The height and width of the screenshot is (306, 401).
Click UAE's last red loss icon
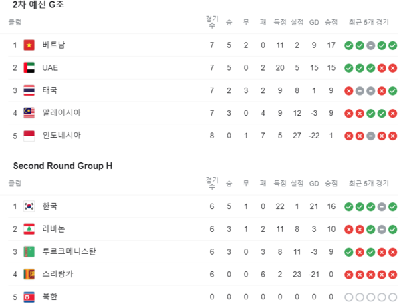tap(393, 68)
